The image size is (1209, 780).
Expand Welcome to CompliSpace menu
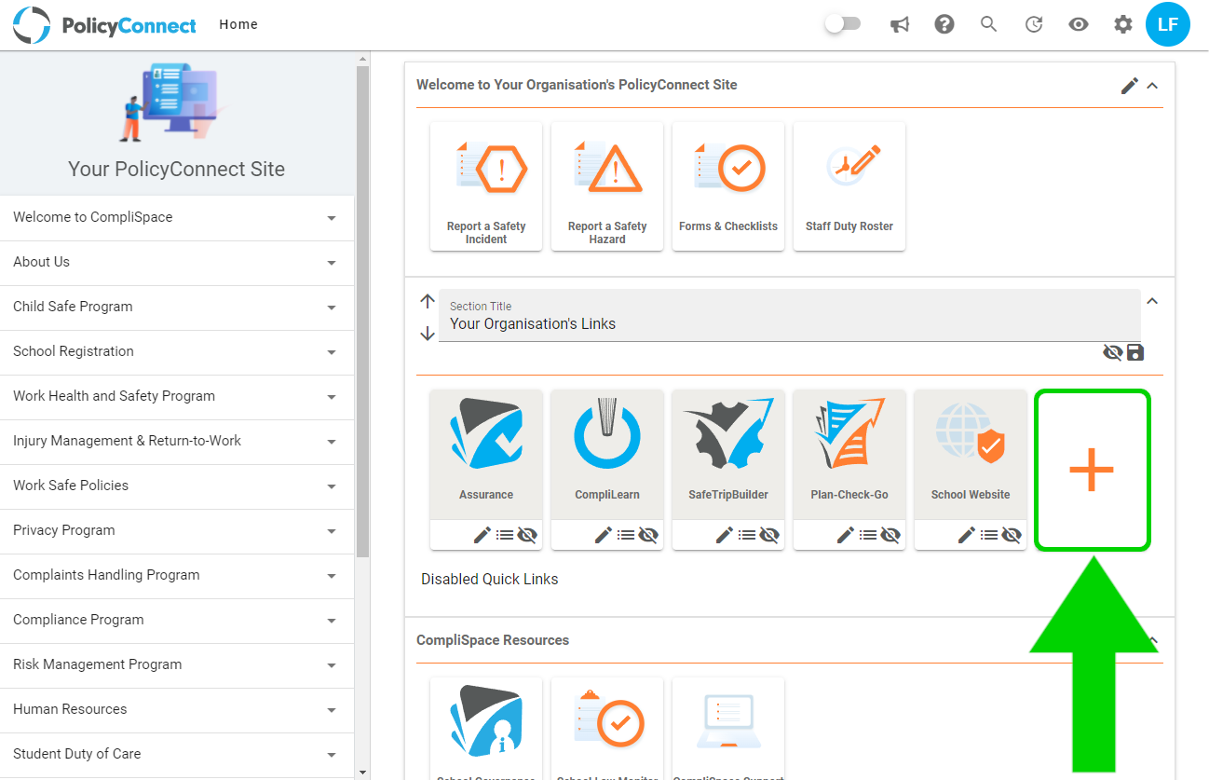tap(177, 217)
